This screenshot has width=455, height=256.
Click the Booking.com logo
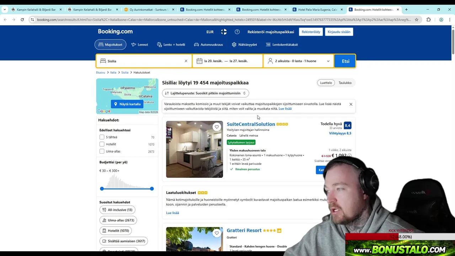tap(115, 32)
